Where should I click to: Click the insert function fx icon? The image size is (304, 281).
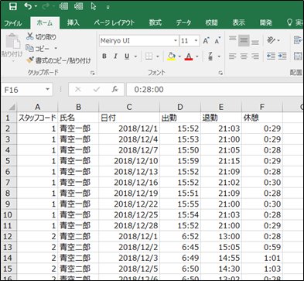point(114,89)
